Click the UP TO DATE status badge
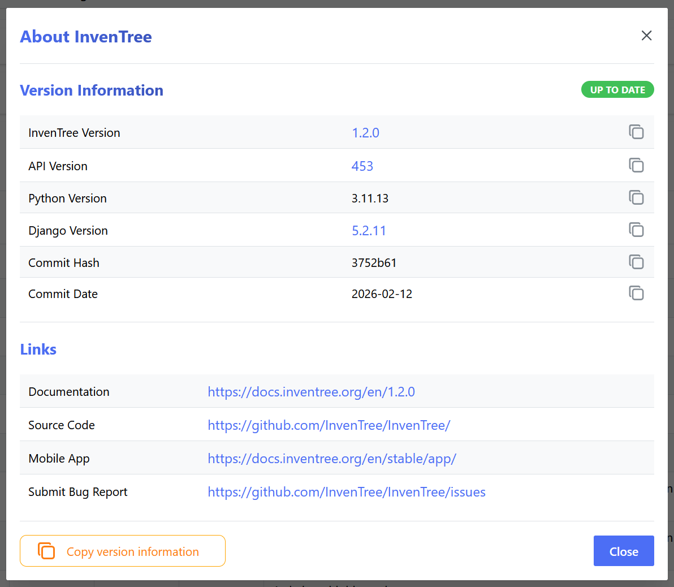Viewport: 674px width, 587px height. point(617,90)
